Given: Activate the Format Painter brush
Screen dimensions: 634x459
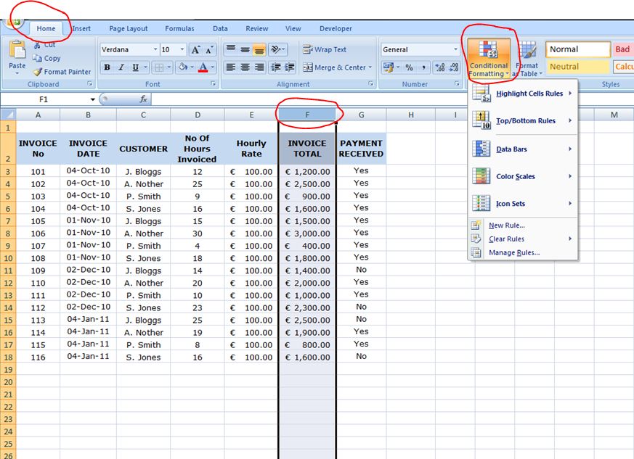Looking at the screenshot, I should pos(38,72).
